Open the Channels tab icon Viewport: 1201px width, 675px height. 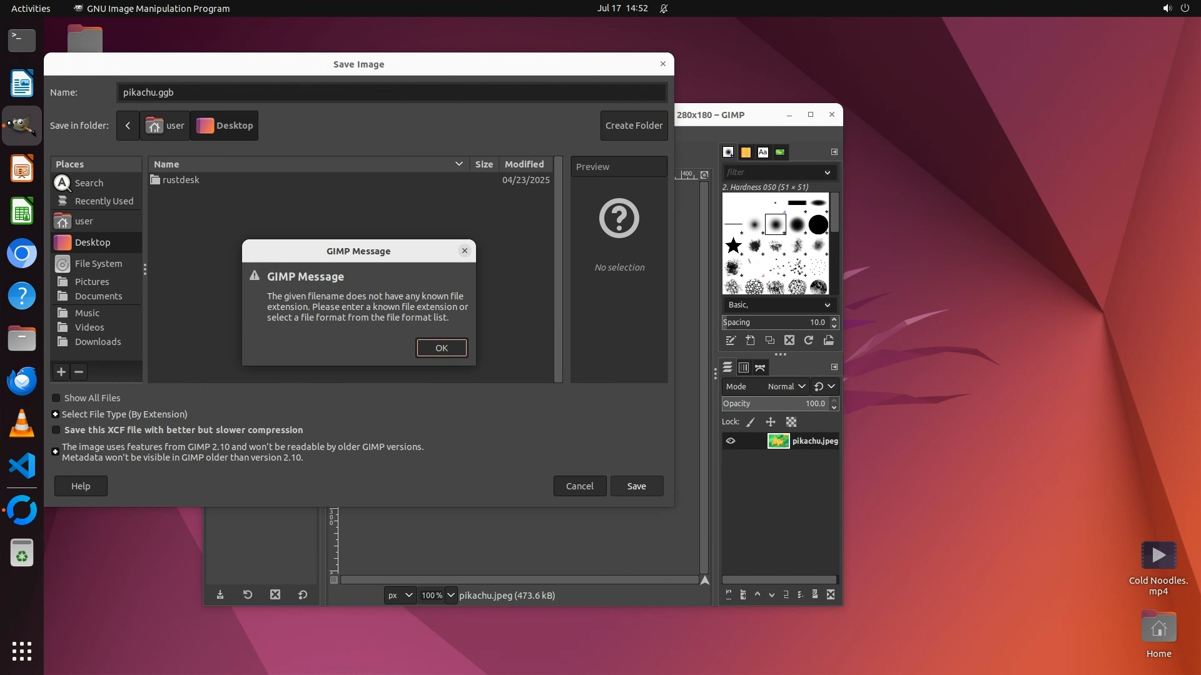[x=744, y=367]
